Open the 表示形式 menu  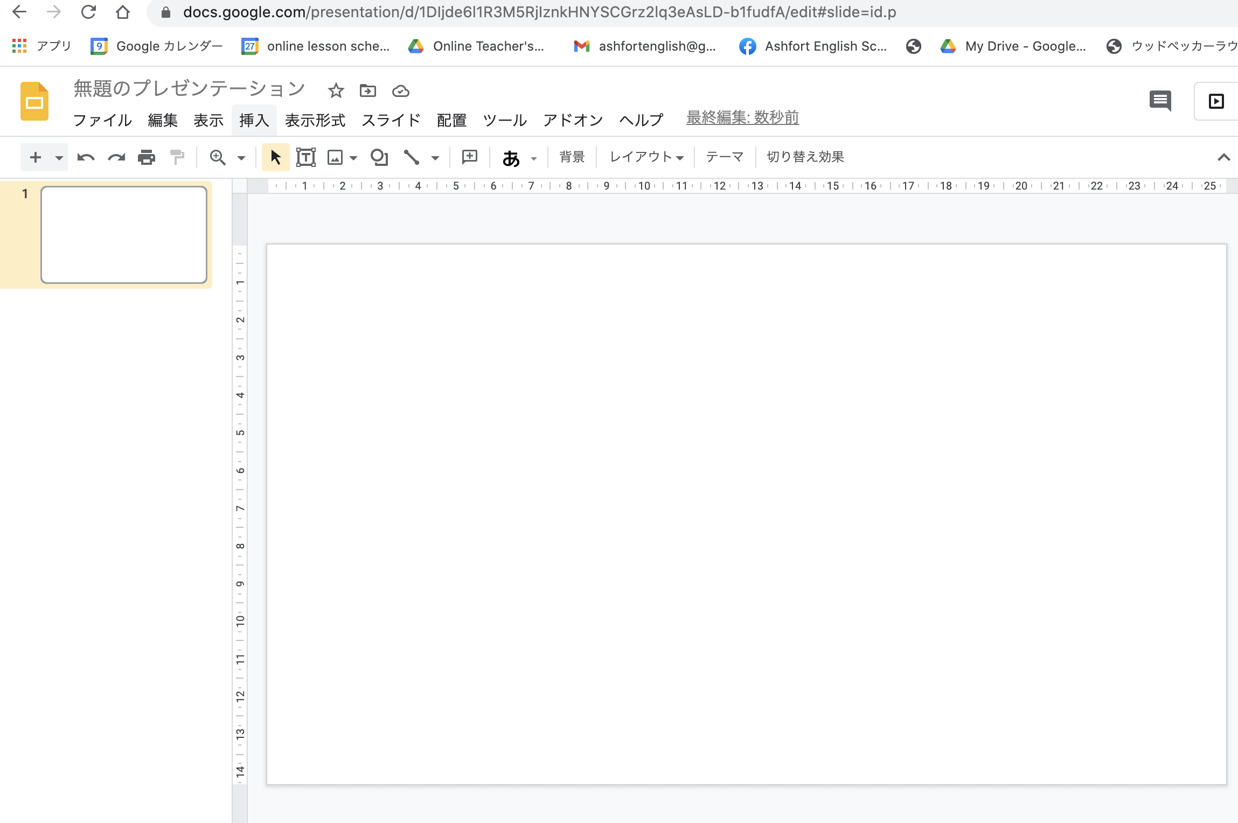[315, 120]
